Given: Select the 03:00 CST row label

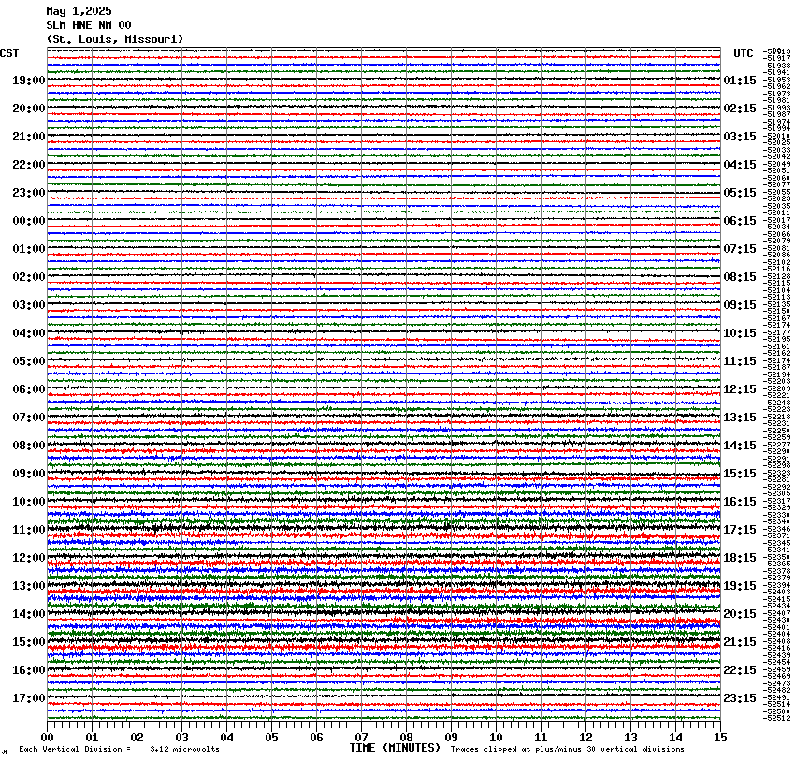Looking at the screenshot, I should tap(29, 305).
